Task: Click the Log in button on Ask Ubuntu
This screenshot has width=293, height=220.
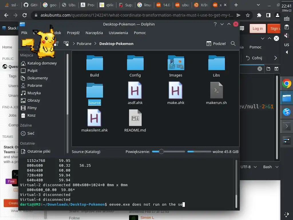Action: tap(258, 28)
